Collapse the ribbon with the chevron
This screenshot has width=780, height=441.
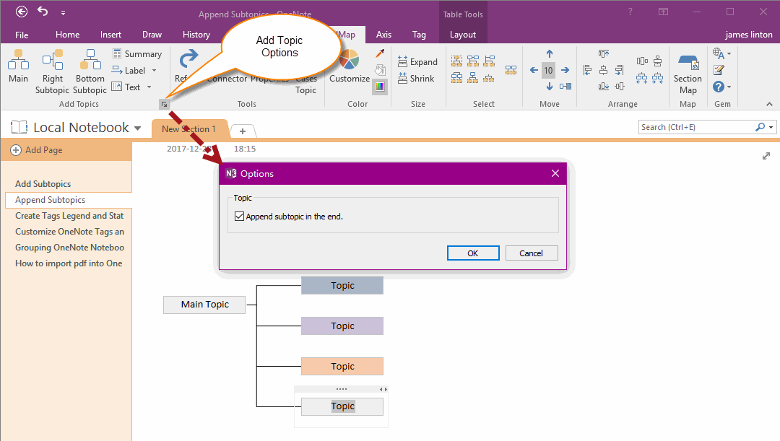(769, 104)
